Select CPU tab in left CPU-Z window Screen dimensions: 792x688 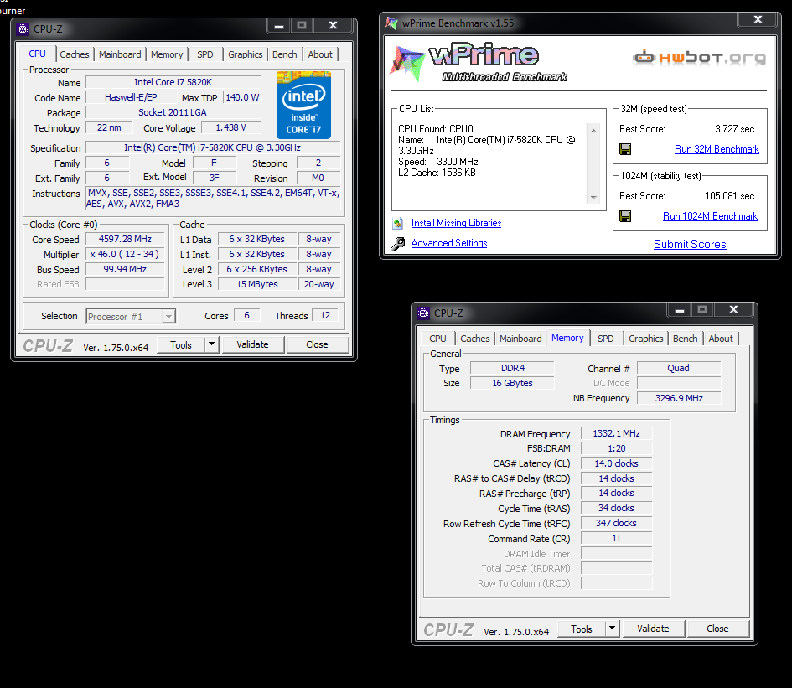[38, 54]
